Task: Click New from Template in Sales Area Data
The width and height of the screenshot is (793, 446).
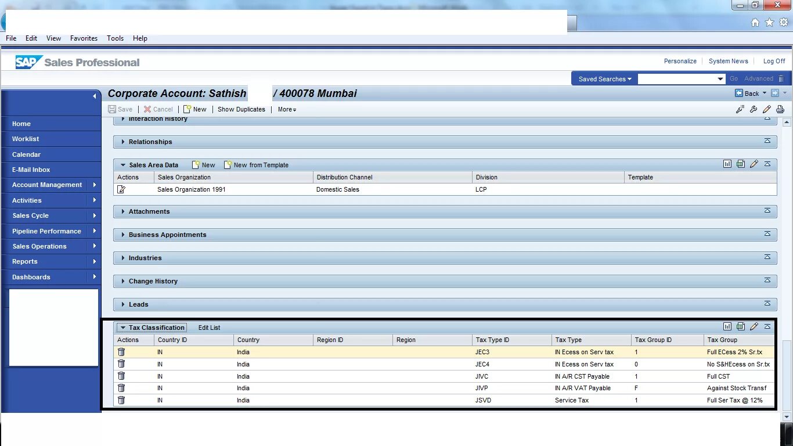Action: 257,165
